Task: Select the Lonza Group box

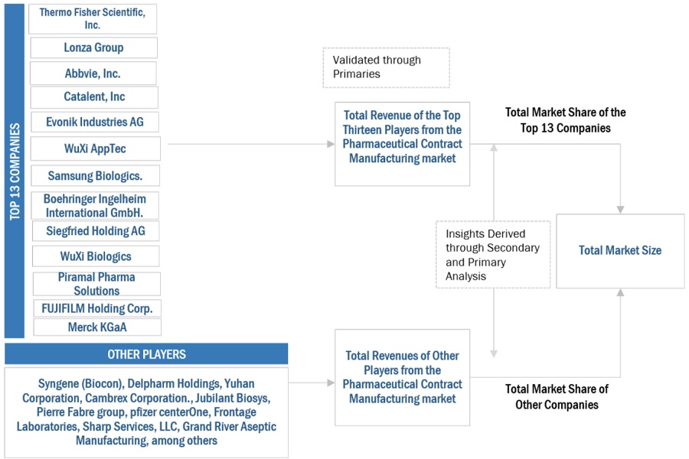Action: (93, 47)
